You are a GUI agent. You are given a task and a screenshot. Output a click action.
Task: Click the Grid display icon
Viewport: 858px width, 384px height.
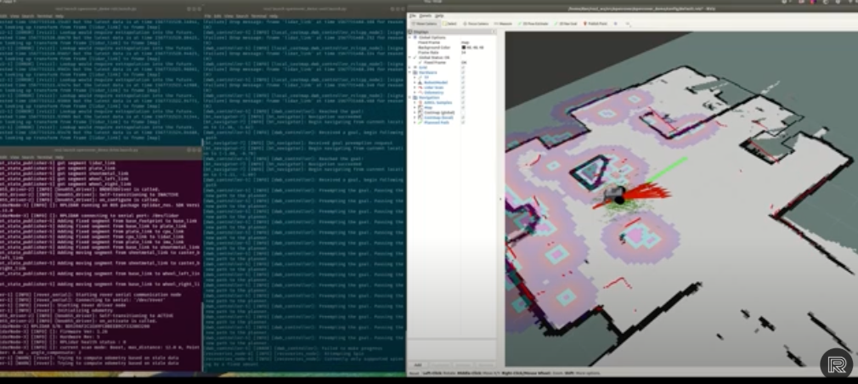click(x=415, y=67)
